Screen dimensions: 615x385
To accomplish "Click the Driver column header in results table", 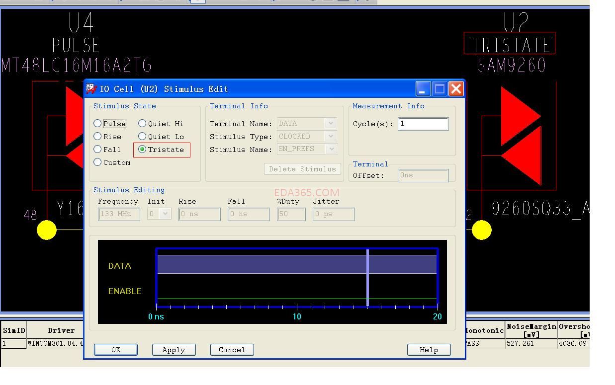I will [x=61, y=330].
